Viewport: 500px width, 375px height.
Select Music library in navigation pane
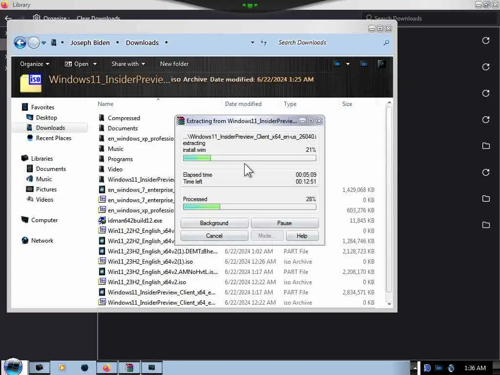tap(43, 179)
